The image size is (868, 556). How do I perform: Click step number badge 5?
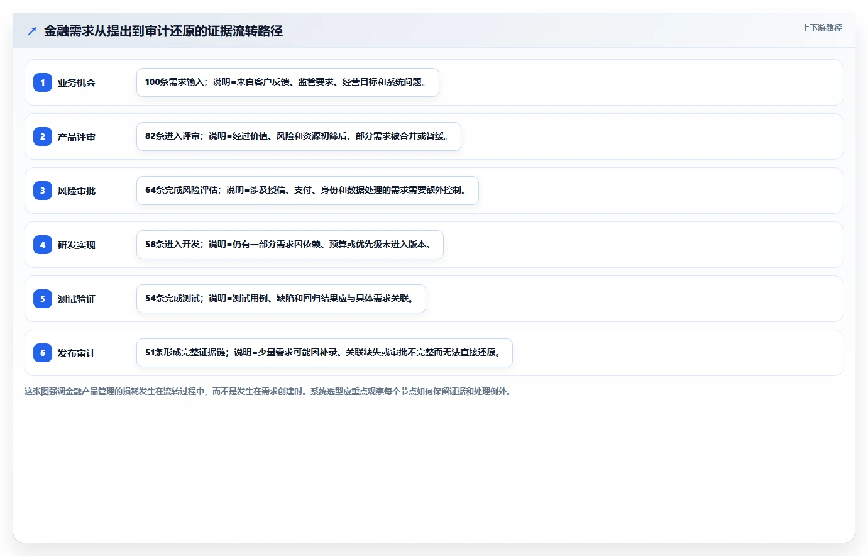coord(43,299)
